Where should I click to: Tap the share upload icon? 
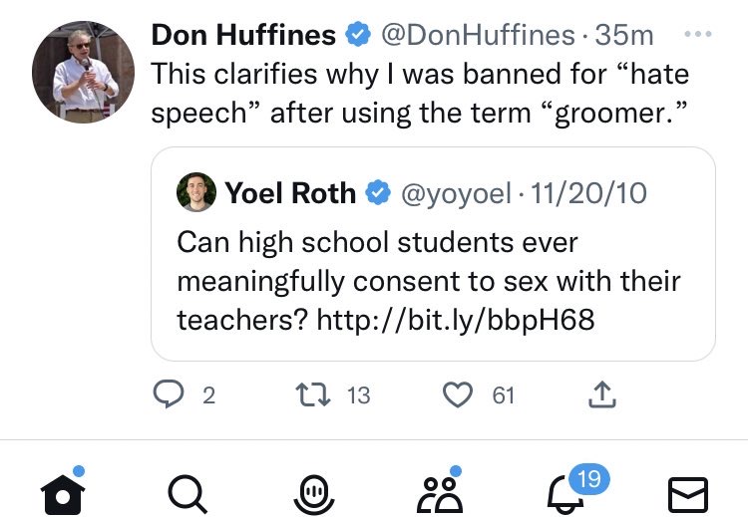(x=602, y=395)
